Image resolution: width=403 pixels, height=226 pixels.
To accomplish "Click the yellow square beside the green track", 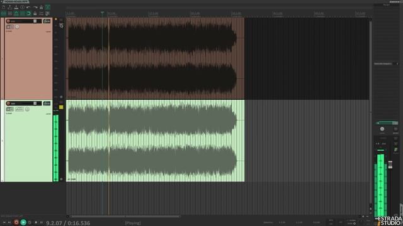I will tap(61, 107).
